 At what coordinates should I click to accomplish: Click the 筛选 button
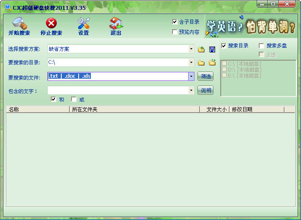205,77
